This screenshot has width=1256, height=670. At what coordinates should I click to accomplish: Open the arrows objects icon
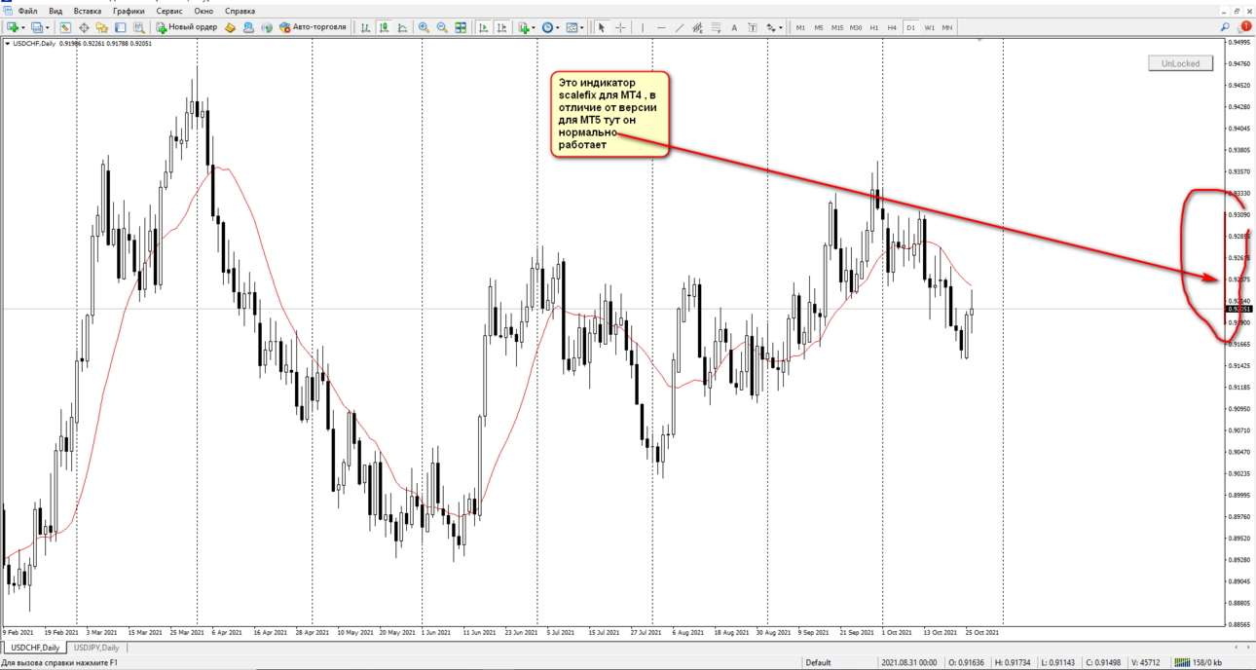click(771, 27)
